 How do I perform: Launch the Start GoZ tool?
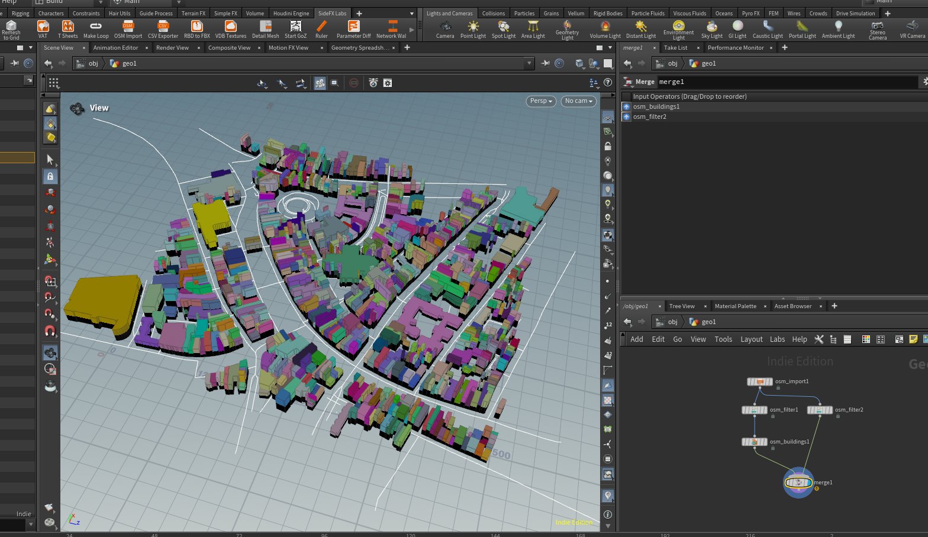[x=295, y=29]
